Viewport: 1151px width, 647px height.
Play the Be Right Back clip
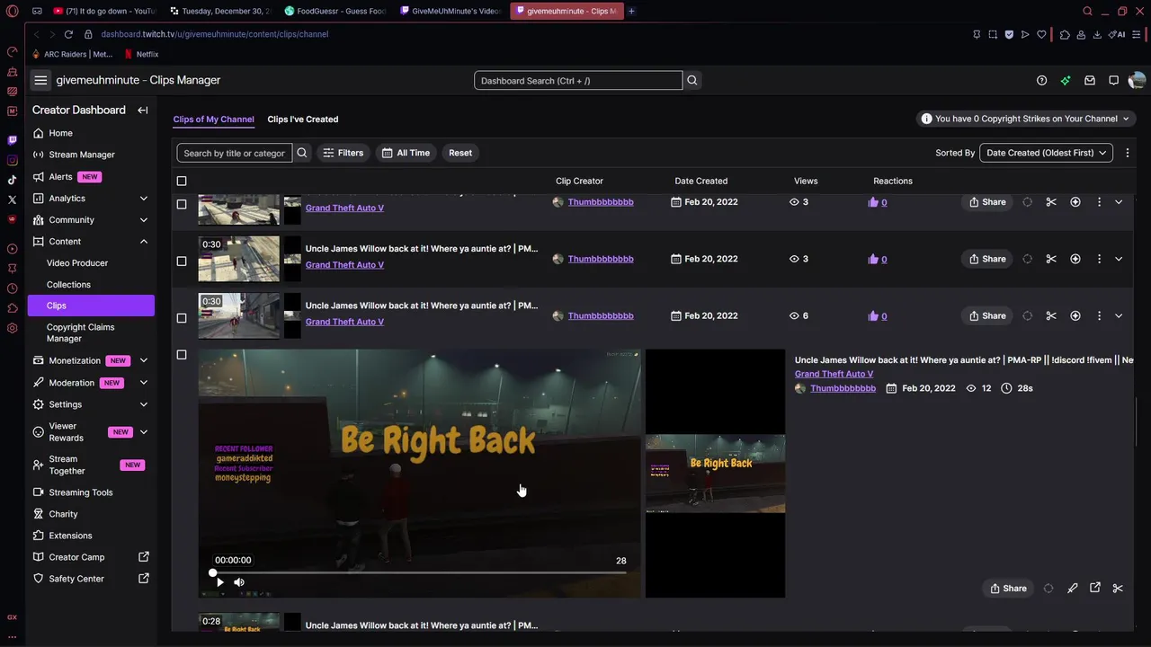point(220,582)
